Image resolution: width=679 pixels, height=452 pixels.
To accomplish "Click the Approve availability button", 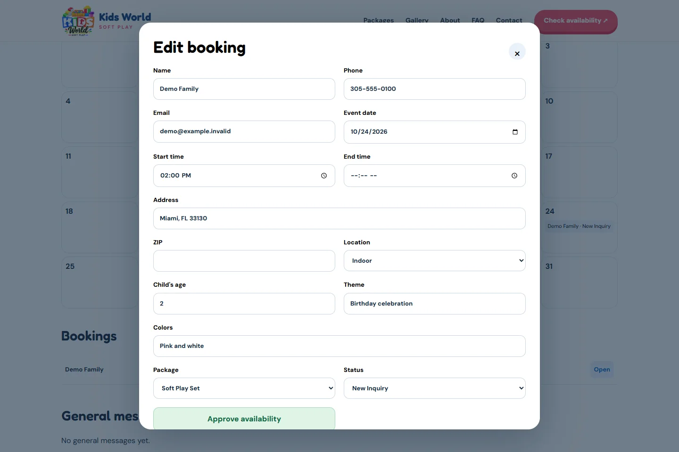I will (244, 419).
